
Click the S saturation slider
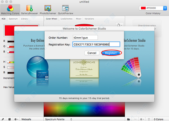[11, 67]
